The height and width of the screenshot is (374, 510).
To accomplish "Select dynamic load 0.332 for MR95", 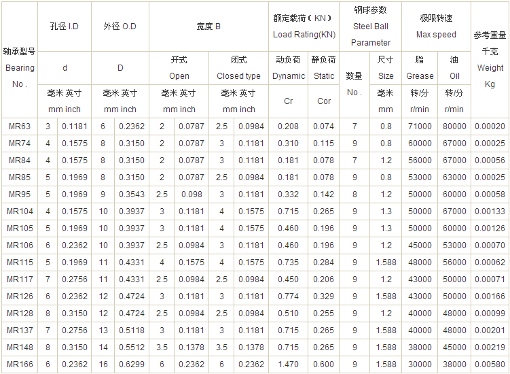I will click(288, 194).
